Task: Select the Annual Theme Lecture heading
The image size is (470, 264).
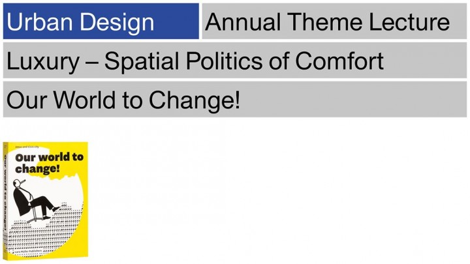Action: click(x=327, y=22)
